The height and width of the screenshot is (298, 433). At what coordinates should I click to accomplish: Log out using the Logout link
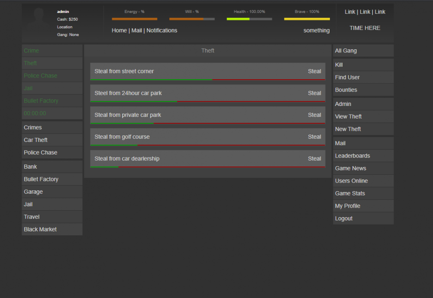tap(344, 219)
